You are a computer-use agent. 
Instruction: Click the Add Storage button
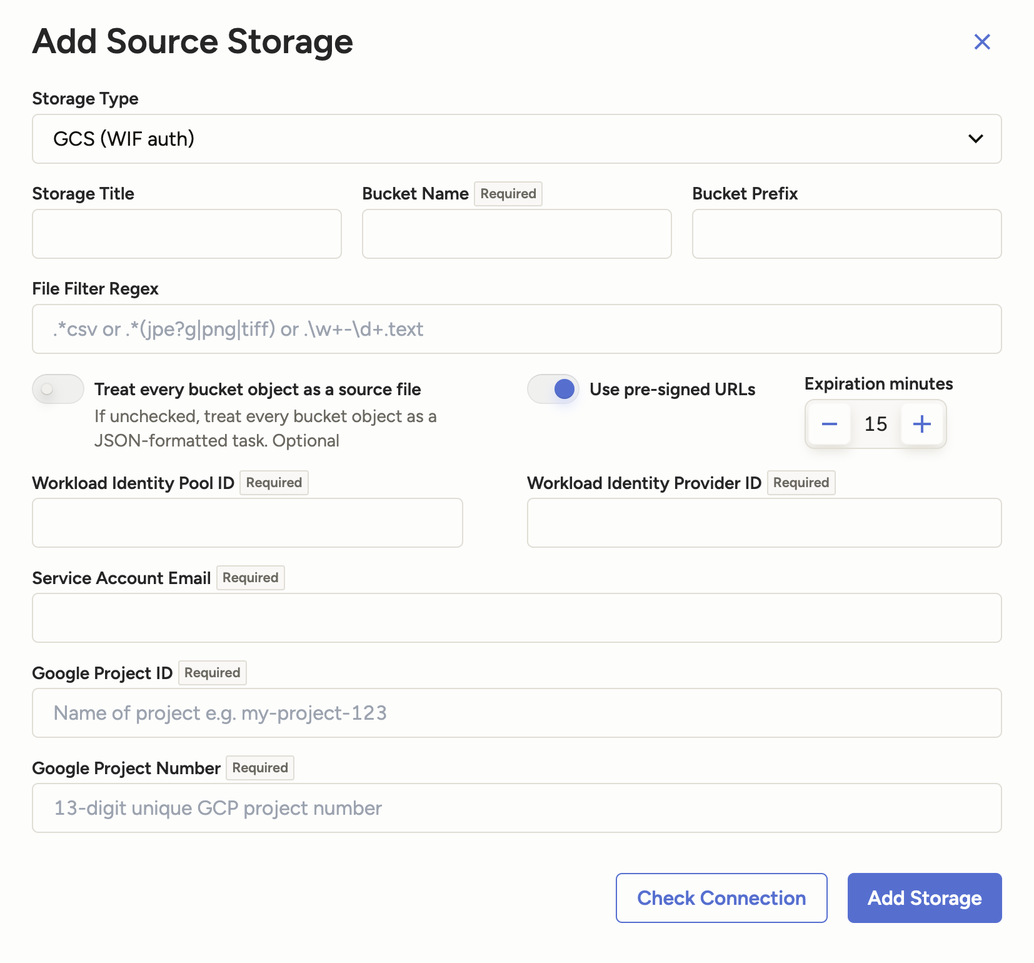pyautogui.click(x=924, y=898)
